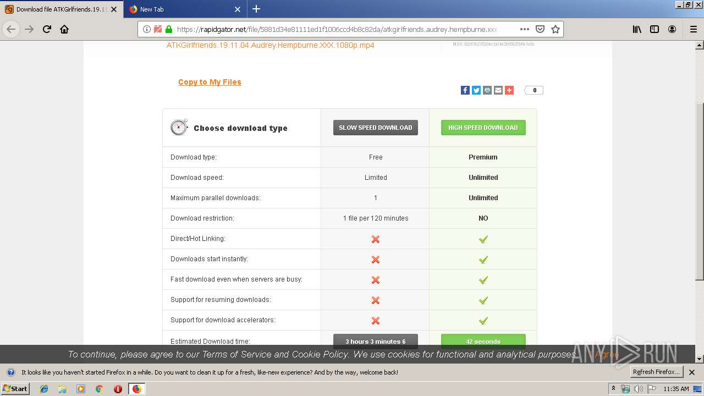Viewport: 704px width, 396px height.
Task: Click the 42 seconds estimate button
Action: [483, 342]
